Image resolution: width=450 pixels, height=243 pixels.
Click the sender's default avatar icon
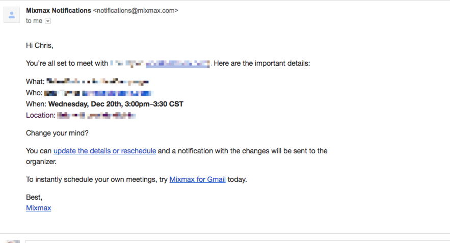click(x=12, y=15)
